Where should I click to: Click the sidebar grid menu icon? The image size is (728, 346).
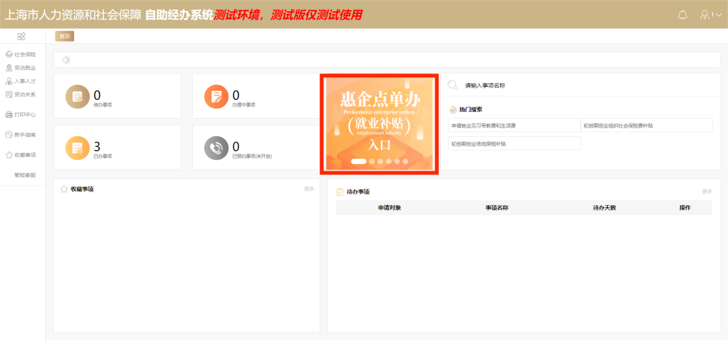(x=22, y=36)
